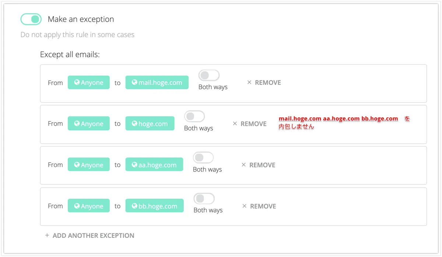
Task: Click the red mail.hoge.com annotation note
Action: coord(344,123)
